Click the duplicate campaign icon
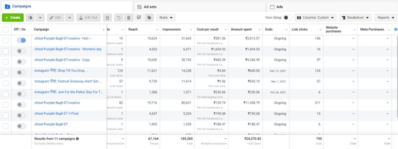 pyautogui.click(x=31, y=18)
